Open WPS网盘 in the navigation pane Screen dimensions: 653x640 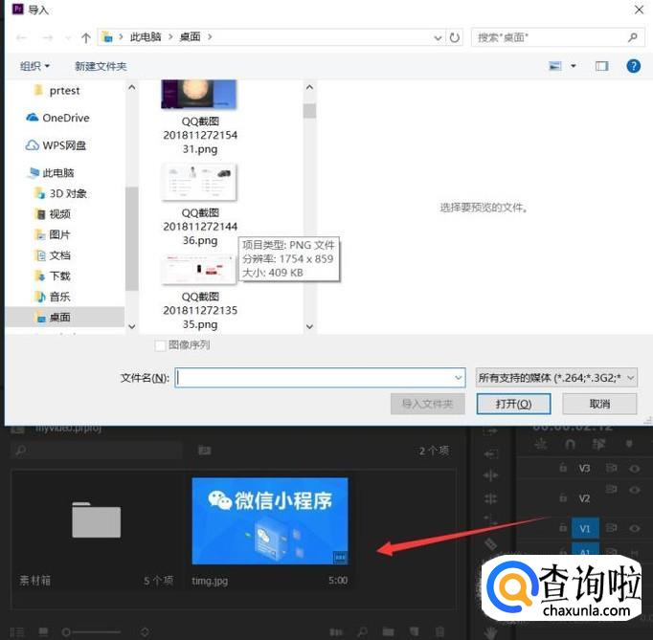tap(56, 145)
